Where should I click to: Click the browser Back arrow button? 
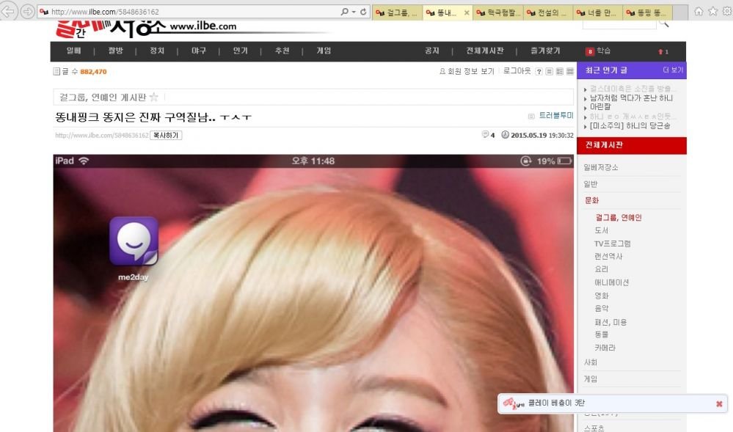click(x=9, y=11)
